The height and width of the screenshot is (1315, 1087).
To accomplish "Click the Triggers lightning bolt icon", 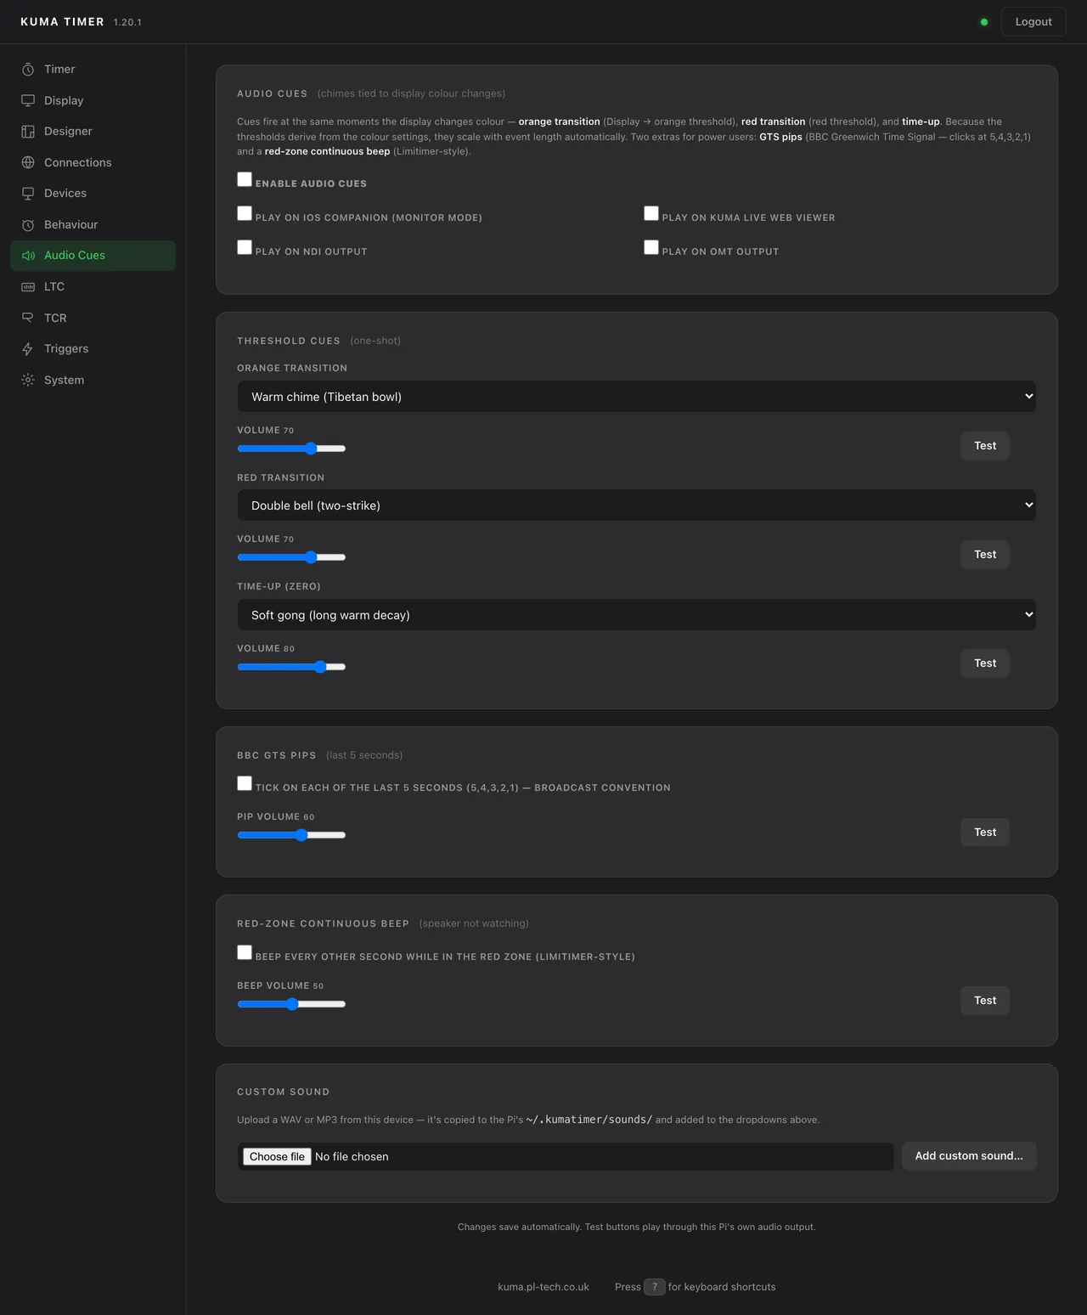I will coord(28,349).
